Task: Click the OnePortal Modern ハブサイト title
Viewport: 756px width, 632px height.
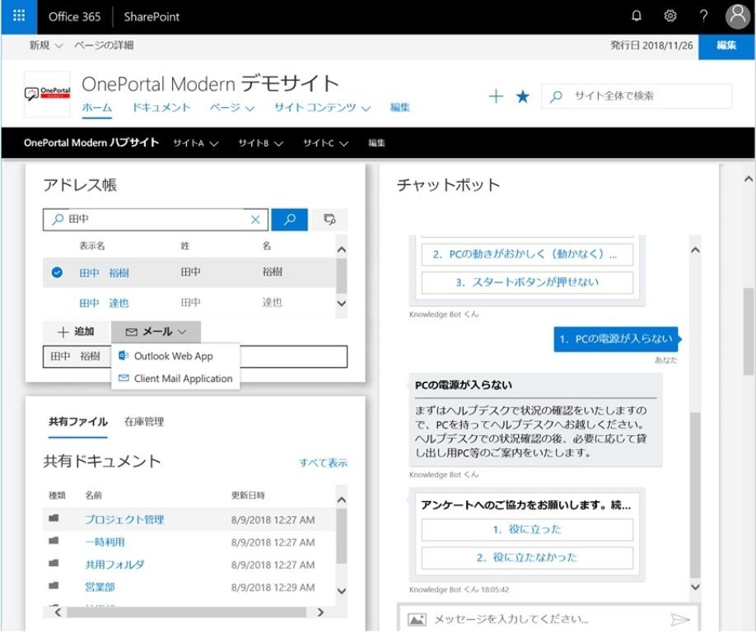Action: (x=91, y=142)
